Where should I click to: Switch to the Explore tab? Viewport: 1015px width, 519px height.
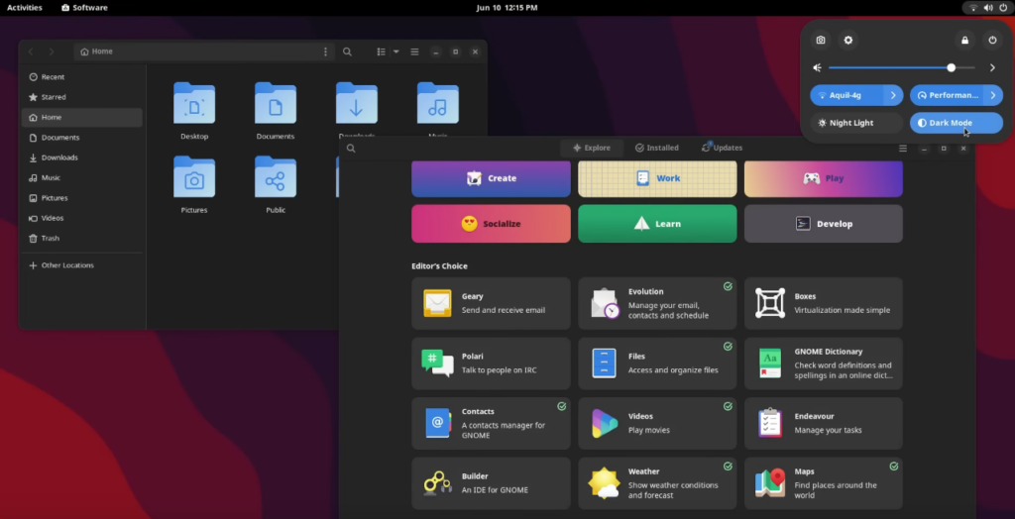(592, 149)
